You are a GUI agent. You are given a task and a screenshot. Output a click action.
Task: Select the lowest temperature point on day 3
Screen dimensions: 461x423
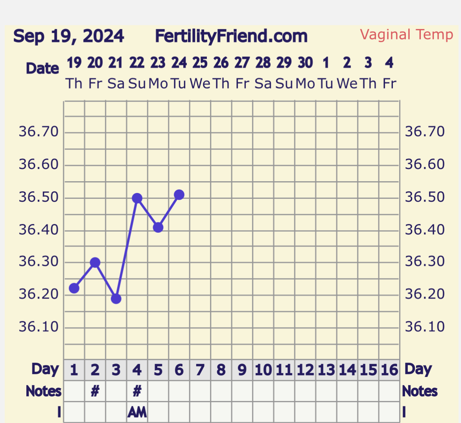[116, 299]
